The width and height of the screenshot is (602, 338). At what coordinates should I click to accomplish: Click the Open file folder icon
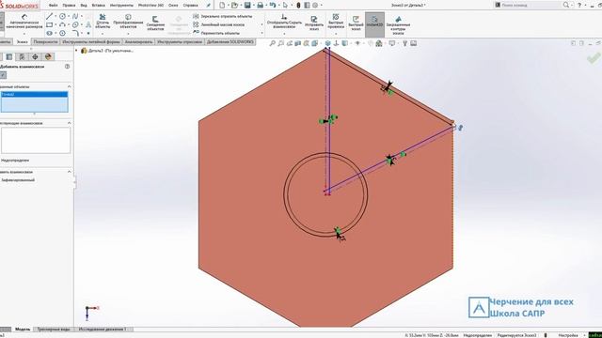click(x=234, y=6)
